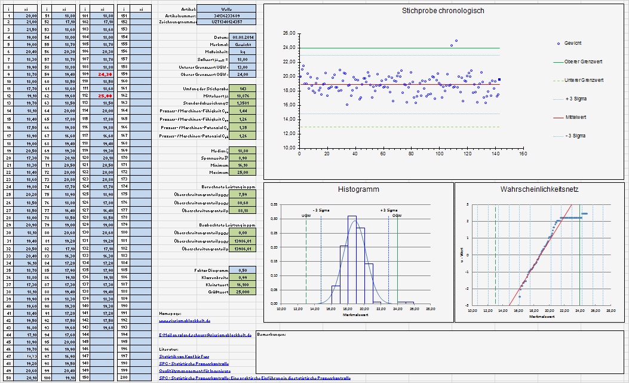The height and width of the screenshot is (383, 629).
Task: Select the red outlier value 25,00 cell
Action: point(105,96)
